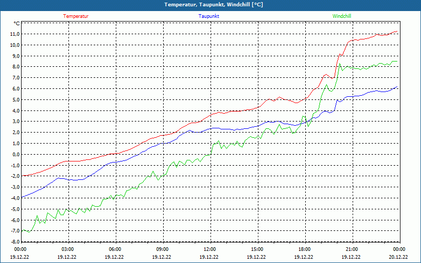
Task: Select the -5,0 y-axis value
Action: pos(15,209)
